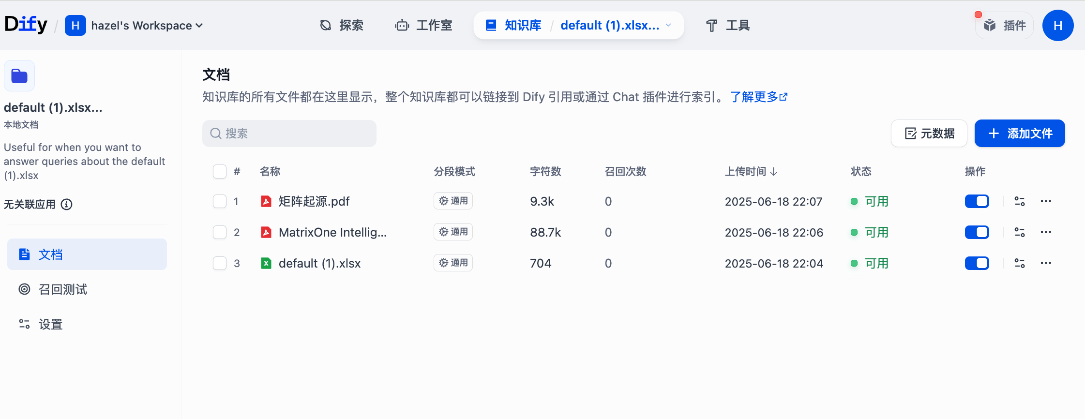
Task: Open the 了解更多 link
Action: (758, 97)
